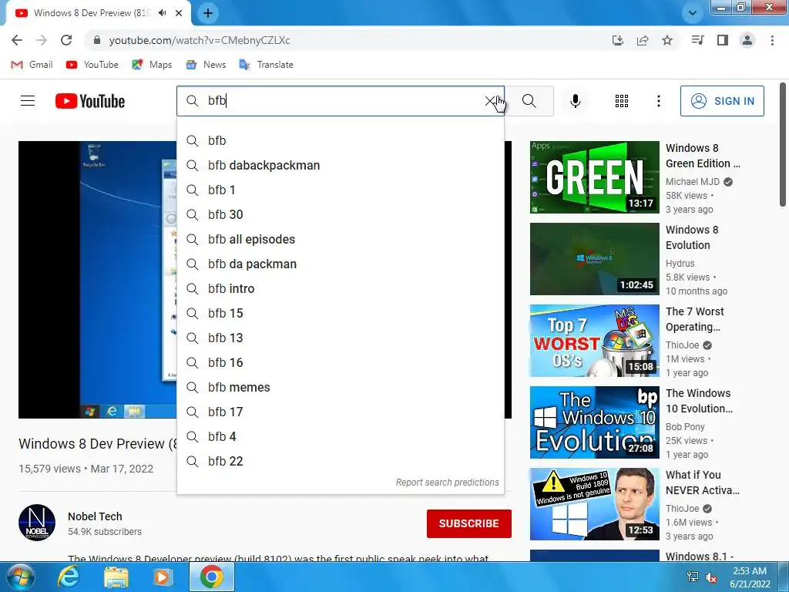Run search with the magnifier button
The width and height of the screenshot is (789, 592).
click(529, 101)
